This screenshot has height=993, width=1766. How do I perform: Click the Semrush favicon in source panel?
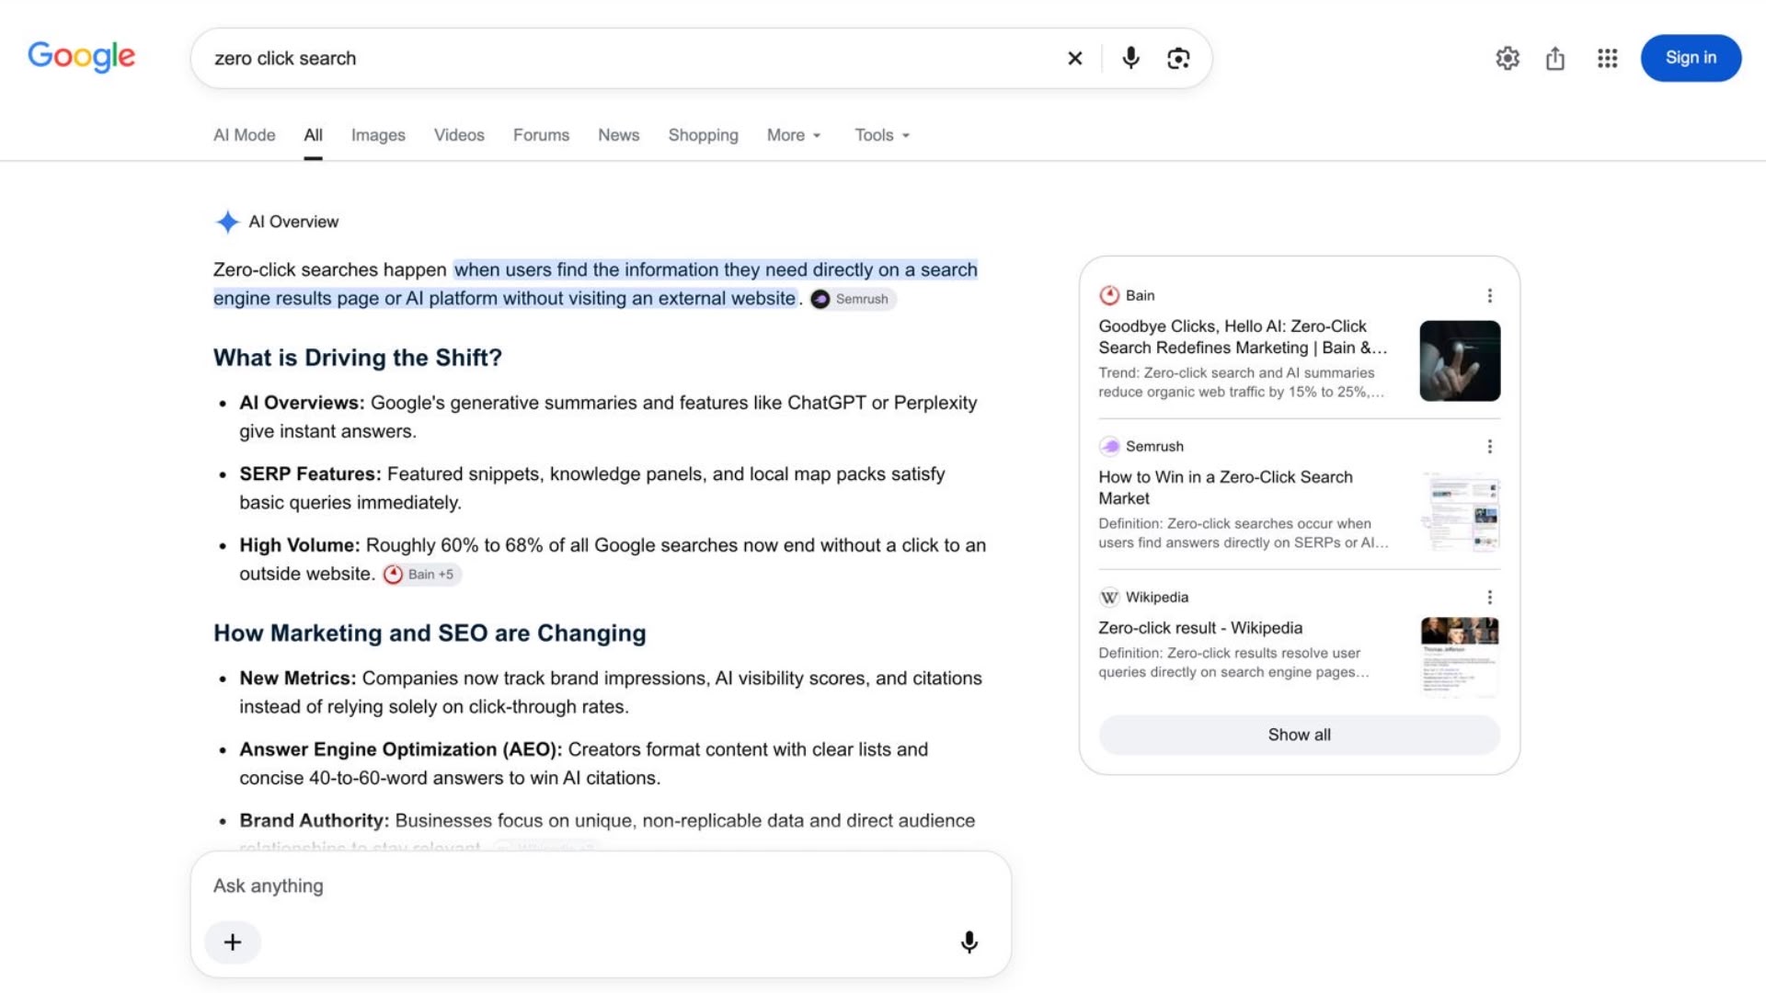[x=1109, y=446]
